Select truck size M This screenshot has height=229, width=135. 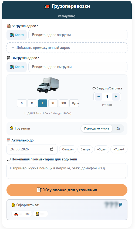point(32,103)
